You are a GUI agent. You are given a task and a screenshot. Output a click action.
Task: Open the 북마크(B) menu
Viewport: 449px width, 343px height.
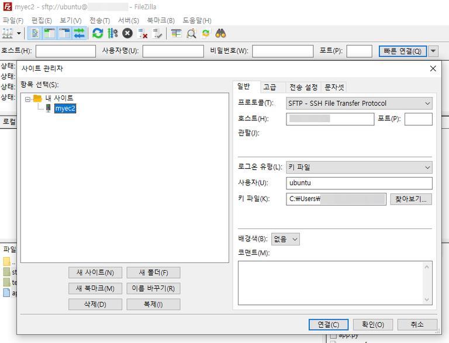coord(160,20)
